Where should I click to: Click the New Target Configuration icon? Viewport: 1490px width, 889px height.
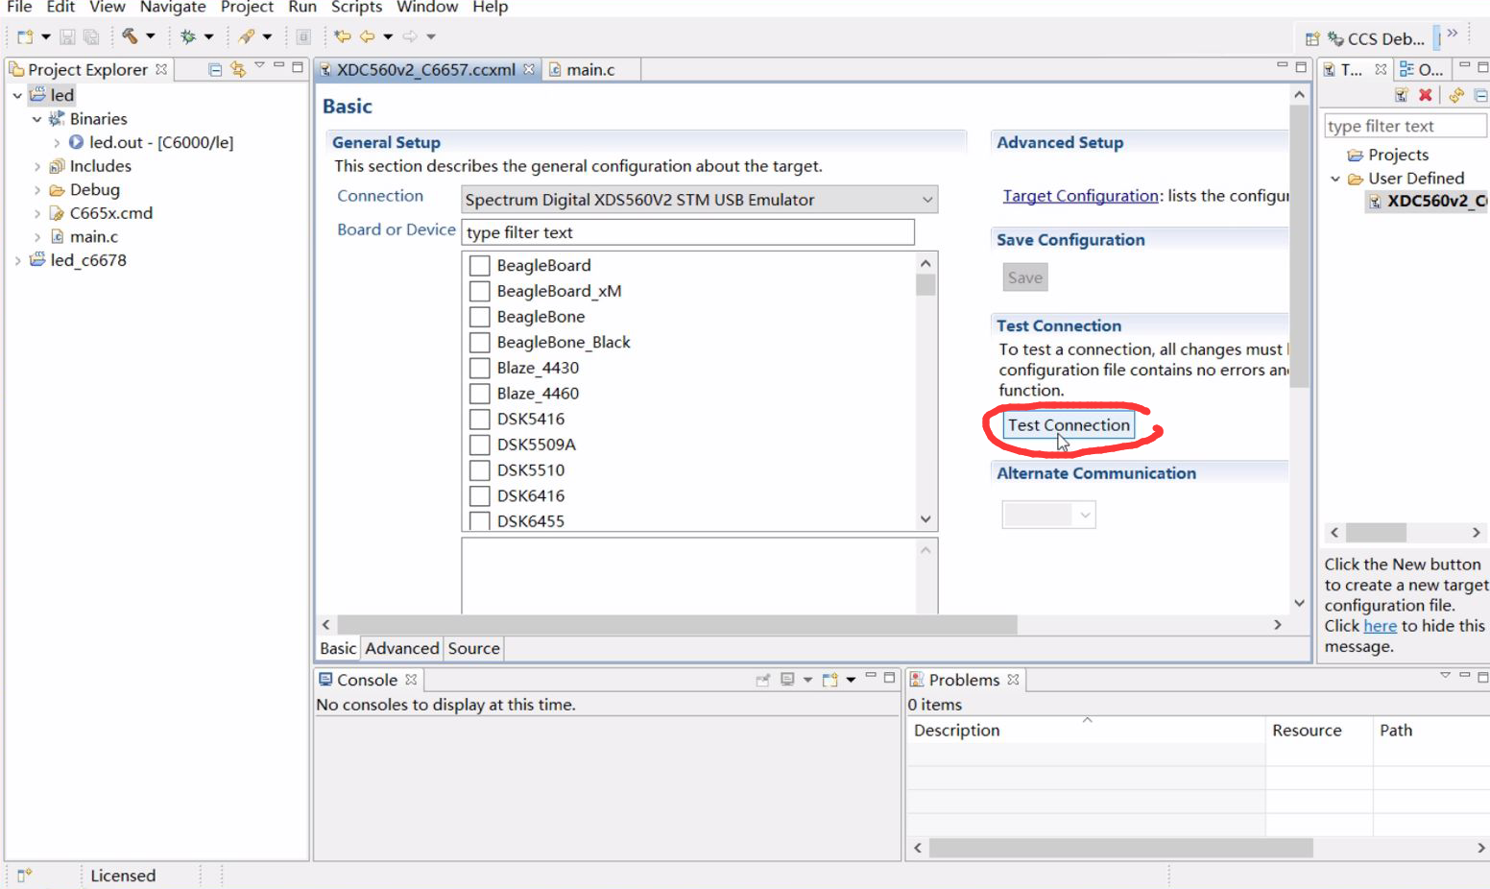point(1401,94)
